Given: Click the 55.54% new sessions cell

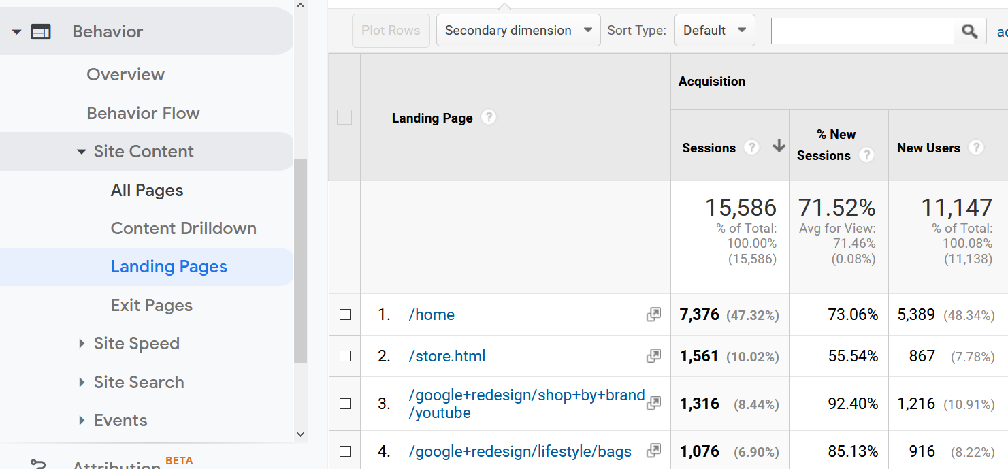Looking at the screenshot, I should pos(853,356).
